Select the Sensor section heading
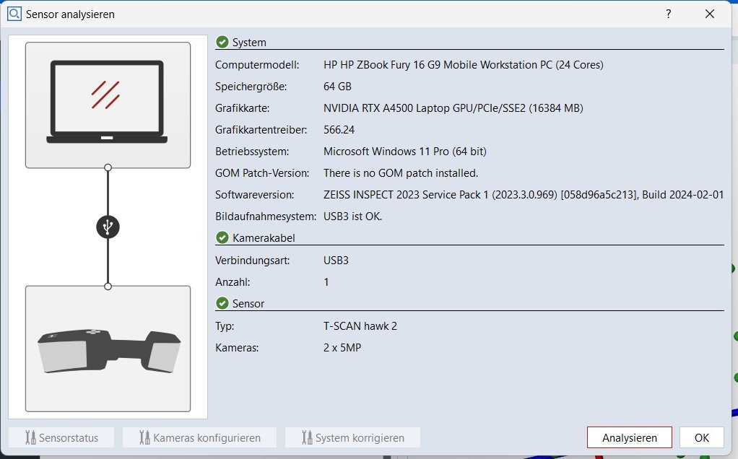Screen dimensions: 738x459 pos(248,303)
